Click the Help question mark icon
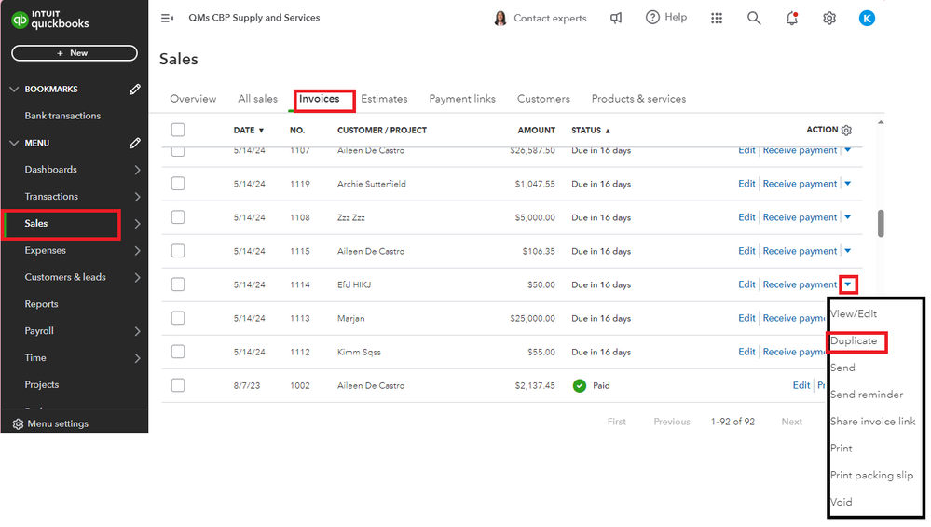This screenshot has width=931, height=527. coord(652,18)
